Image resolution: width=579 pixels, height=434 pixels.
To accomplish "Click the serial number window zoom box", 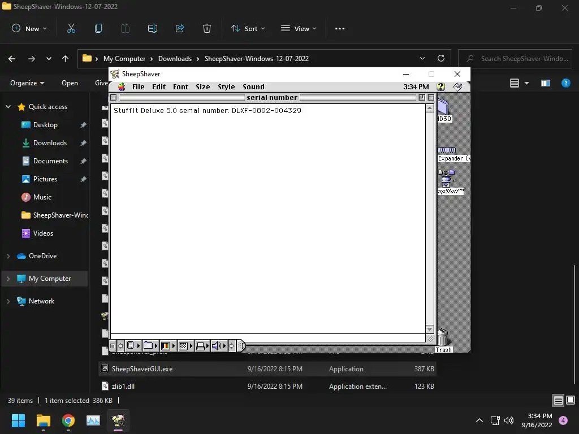I will 422,97.
